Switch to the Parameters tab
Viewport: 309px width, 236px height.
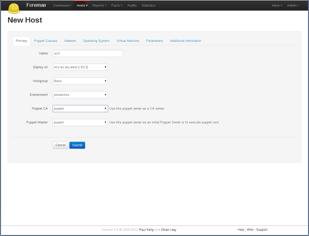(x=154, y=41)
